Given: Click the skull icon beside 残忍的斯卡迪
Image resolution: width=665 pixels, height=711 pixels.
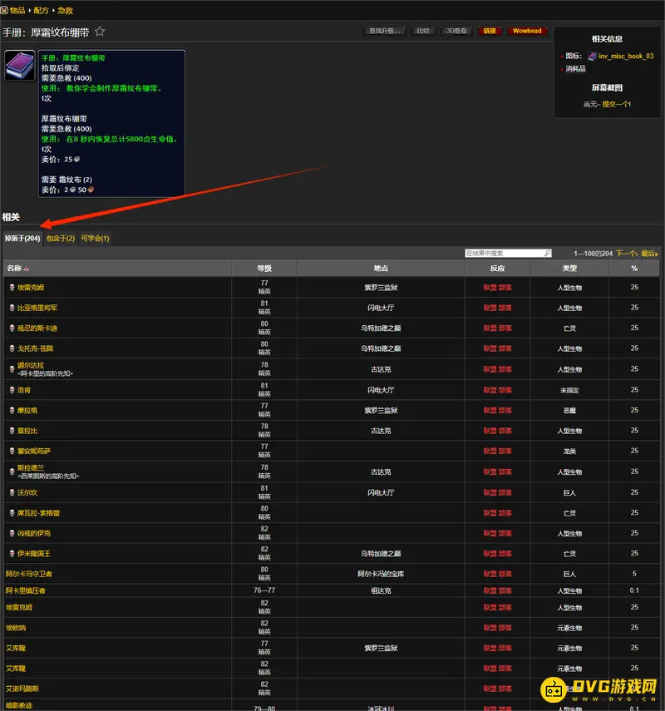Looking at the screenshot, I should [12, 328].
